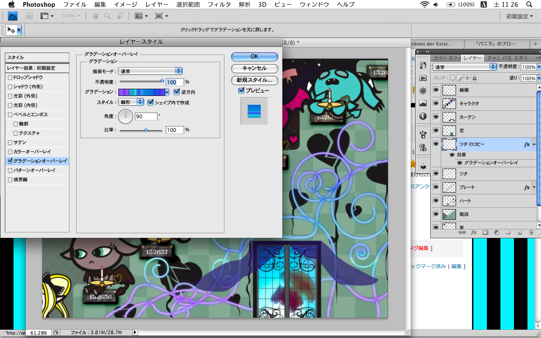This screenshot has width=541, height=338.
Task: Open the Histogram panel icon
Action: tap(423, 104)
